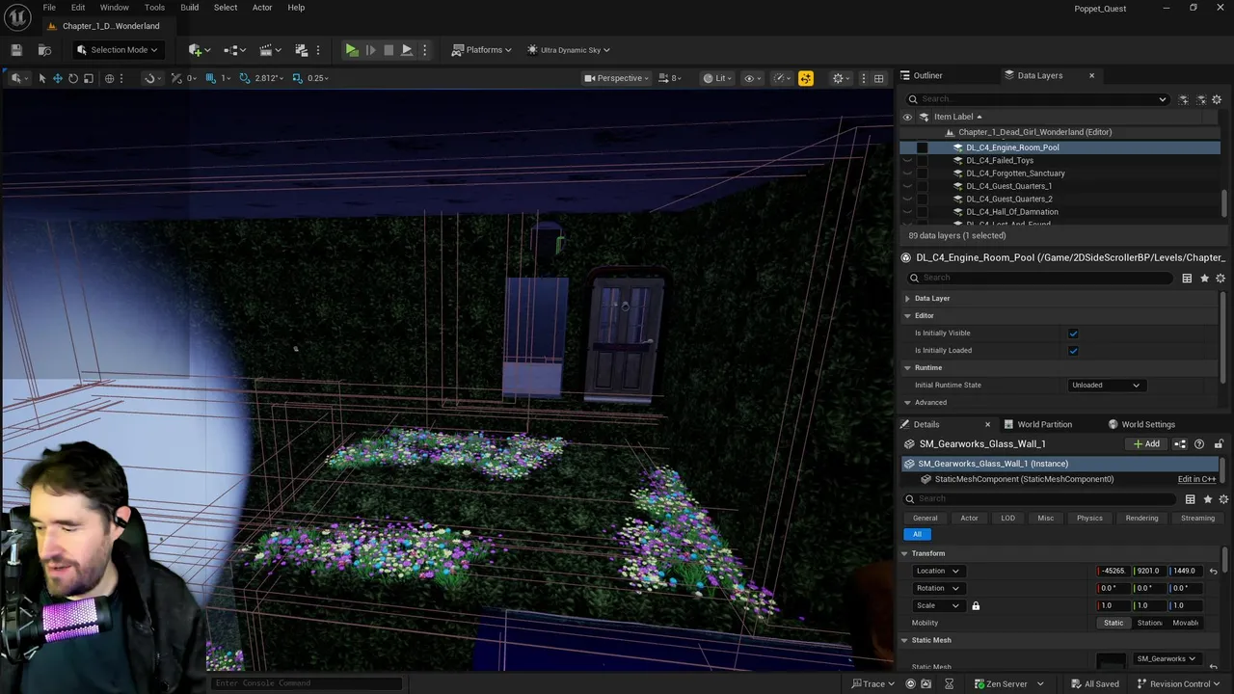Open the Blueprints toolbar menu
This screenshot has width=1234, height=694.
[x=234, y=50]
